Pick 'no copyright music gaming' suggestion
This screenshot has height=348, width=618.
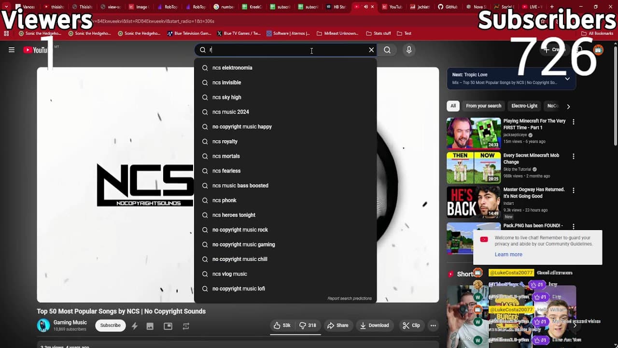[x=285, y=245]
